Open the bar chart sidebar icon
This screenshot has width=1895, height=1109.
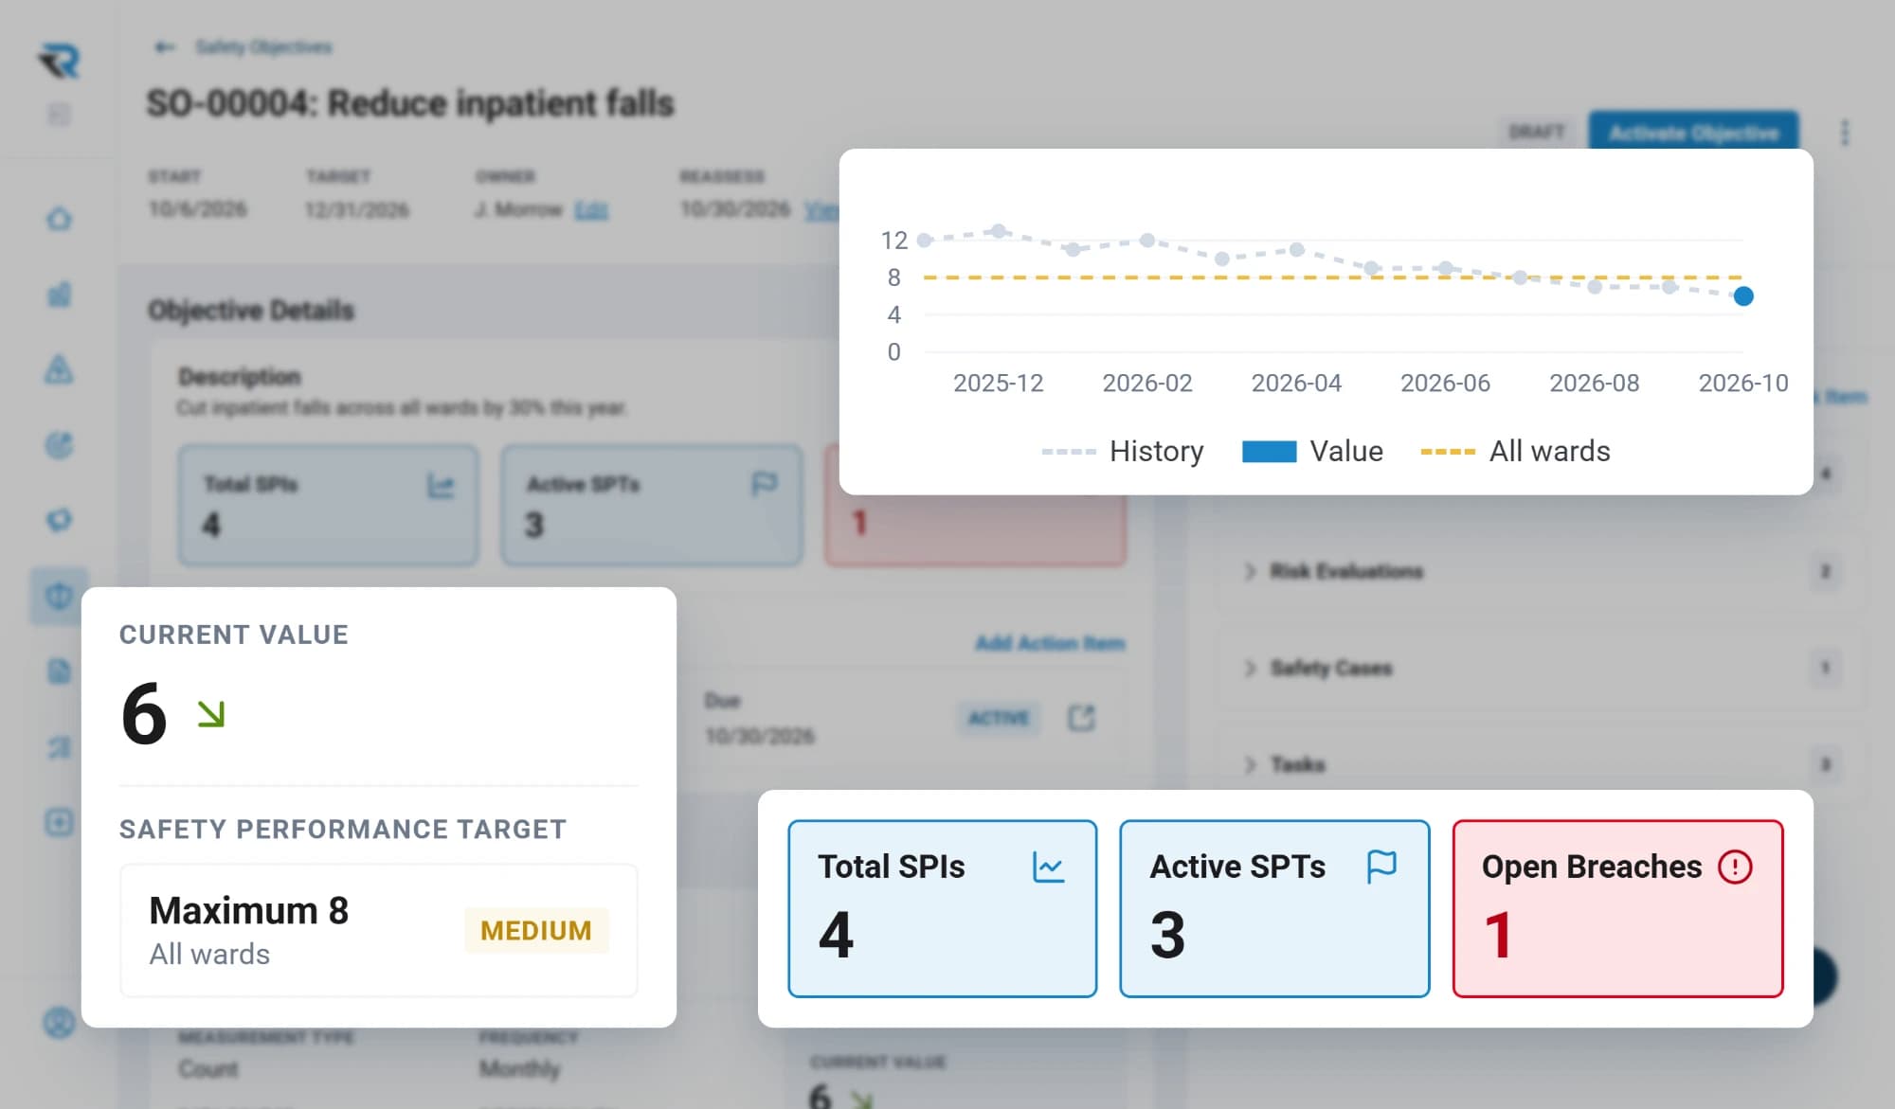click(59, 294)
